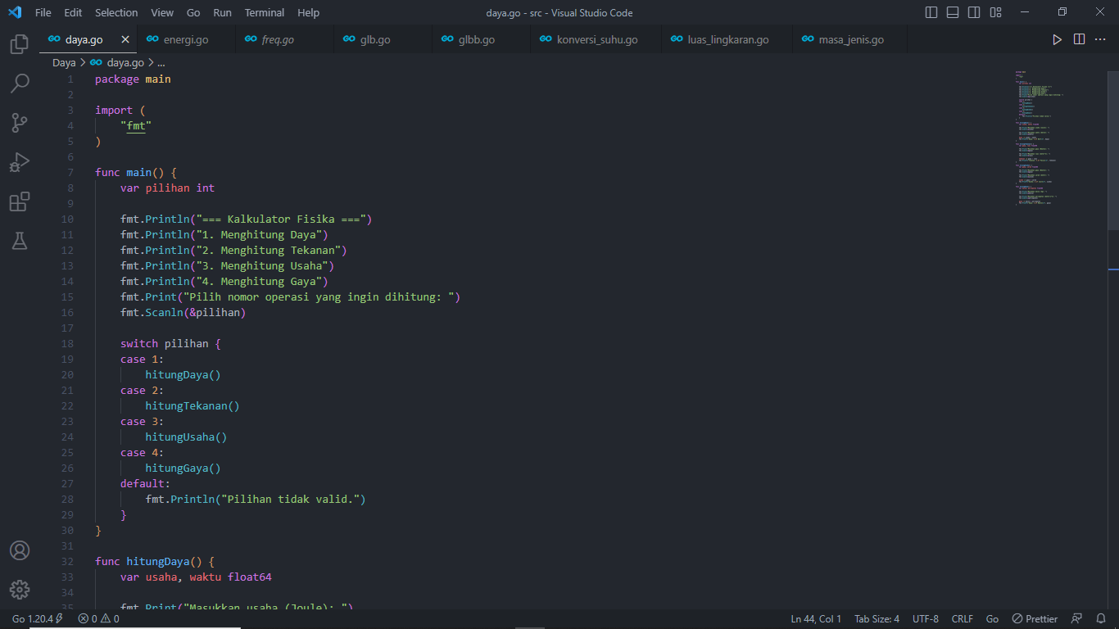This screenshot has width=1119, height=629.
Task: Click fmt.Scanln(&pilihan) line
Action: click(183, 313)
